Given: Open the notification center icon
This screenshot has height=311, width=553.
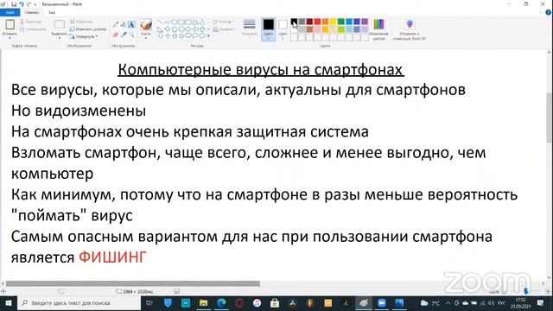Looking at the screenshot, I should click(x=541, y=303).
